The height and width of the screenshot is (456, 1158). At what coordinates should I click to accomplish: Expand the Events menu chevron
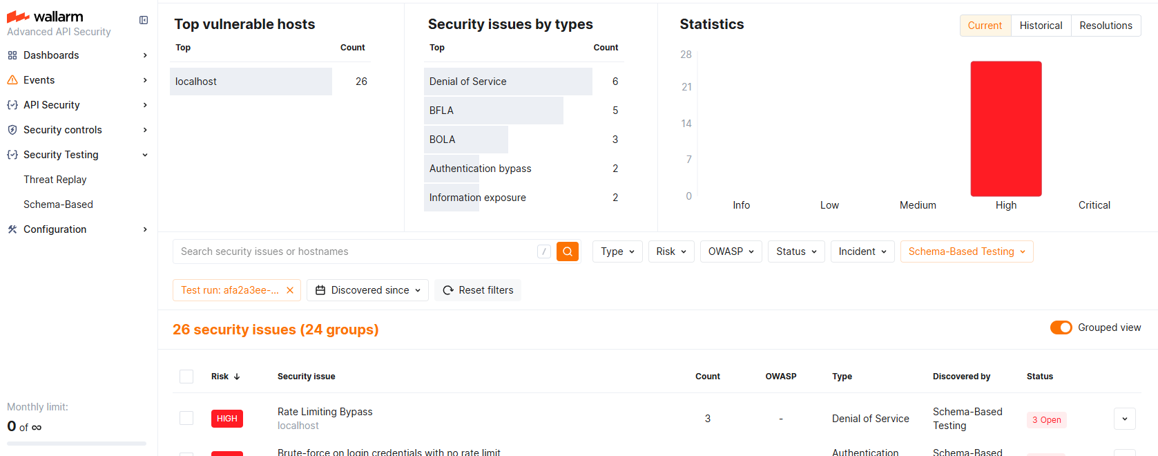tap(145, 80)
